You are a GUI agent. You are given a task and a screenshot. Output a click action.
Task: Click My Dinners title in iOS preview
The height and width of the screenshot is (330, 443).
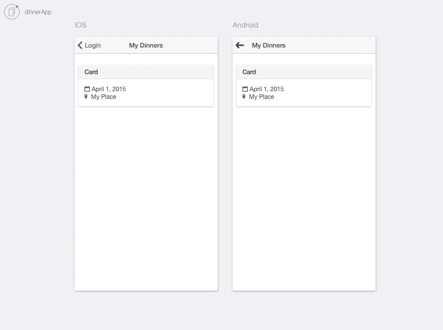click(x=146, y=46)
